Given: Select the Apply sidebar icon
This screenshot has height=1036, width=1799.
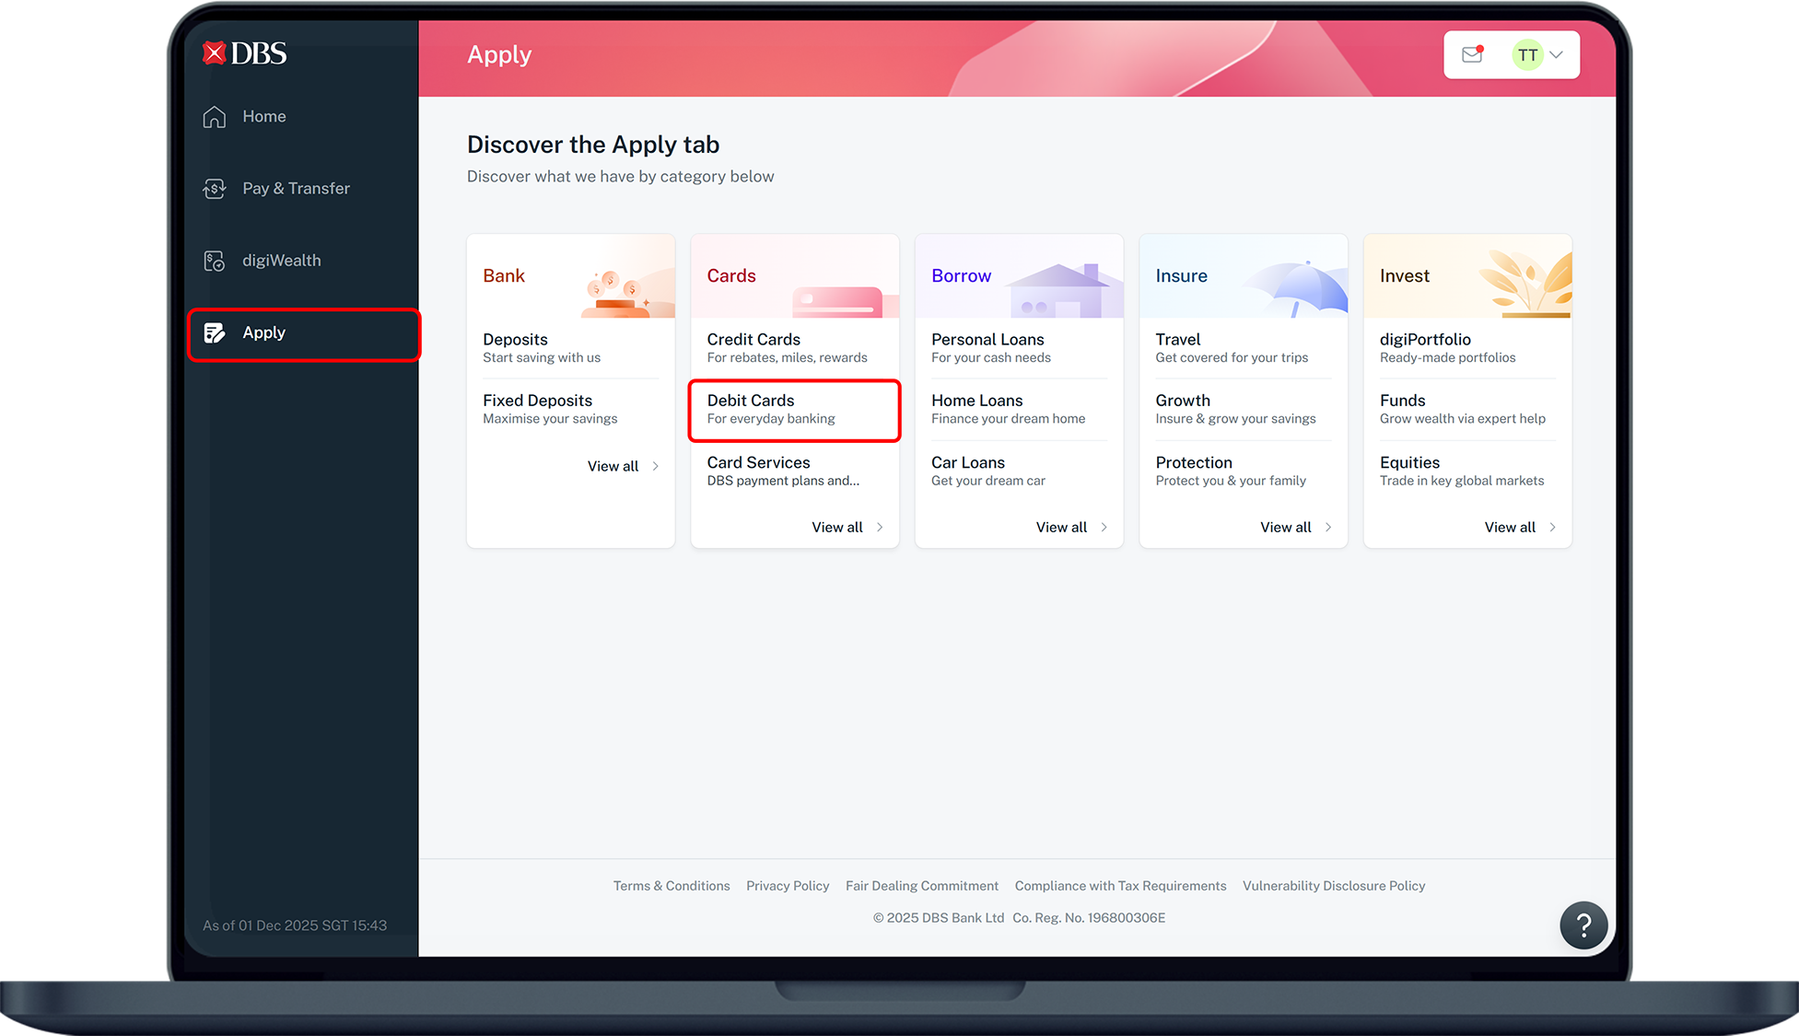Looking at the screenshot, I should coord(215,332).
